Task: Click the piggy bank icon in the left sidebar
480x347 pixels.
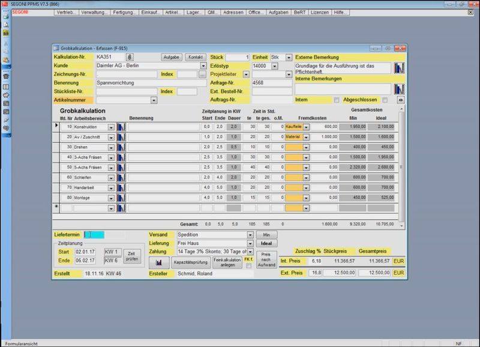Action: pos(6,95)
